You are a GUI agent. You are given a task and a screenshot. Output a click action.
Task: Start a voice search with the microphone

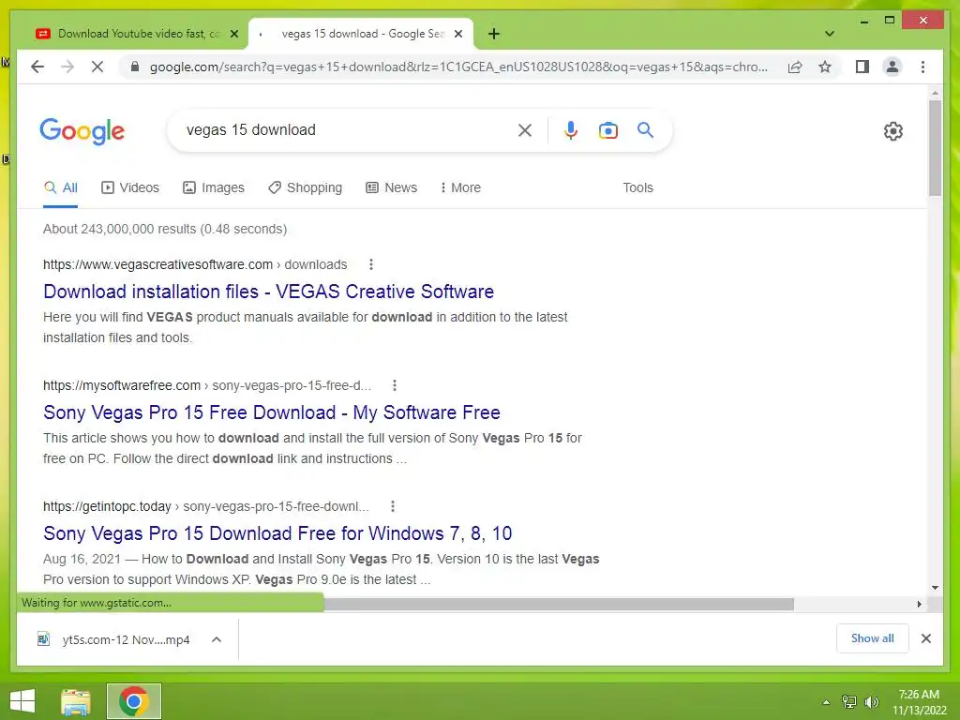point(571,129)
